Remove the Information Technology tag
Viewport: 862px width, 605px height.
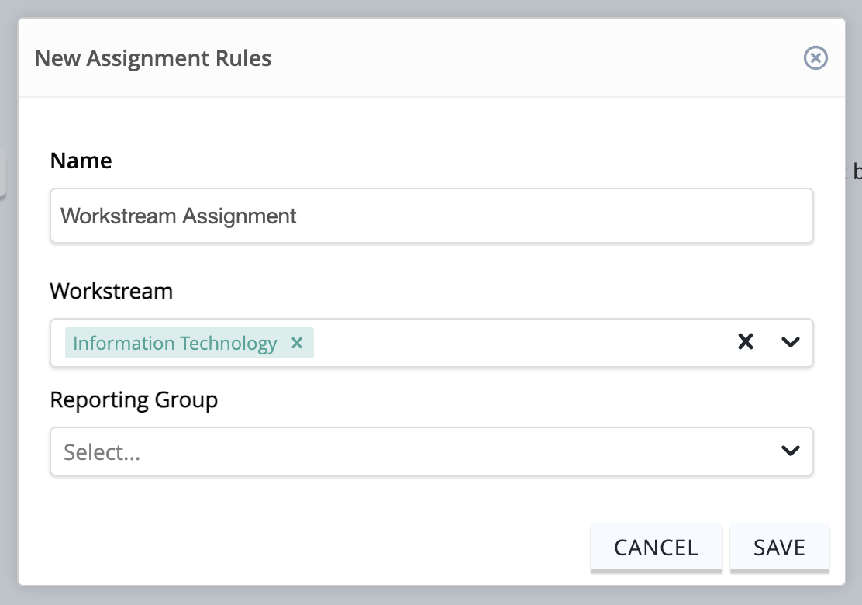(297, 343)
